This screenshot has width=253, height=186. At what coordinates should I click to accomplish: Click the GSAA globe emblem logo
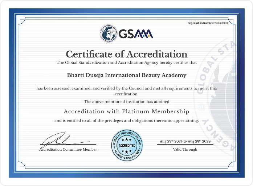pyautogui.click(x=109, y=33)
